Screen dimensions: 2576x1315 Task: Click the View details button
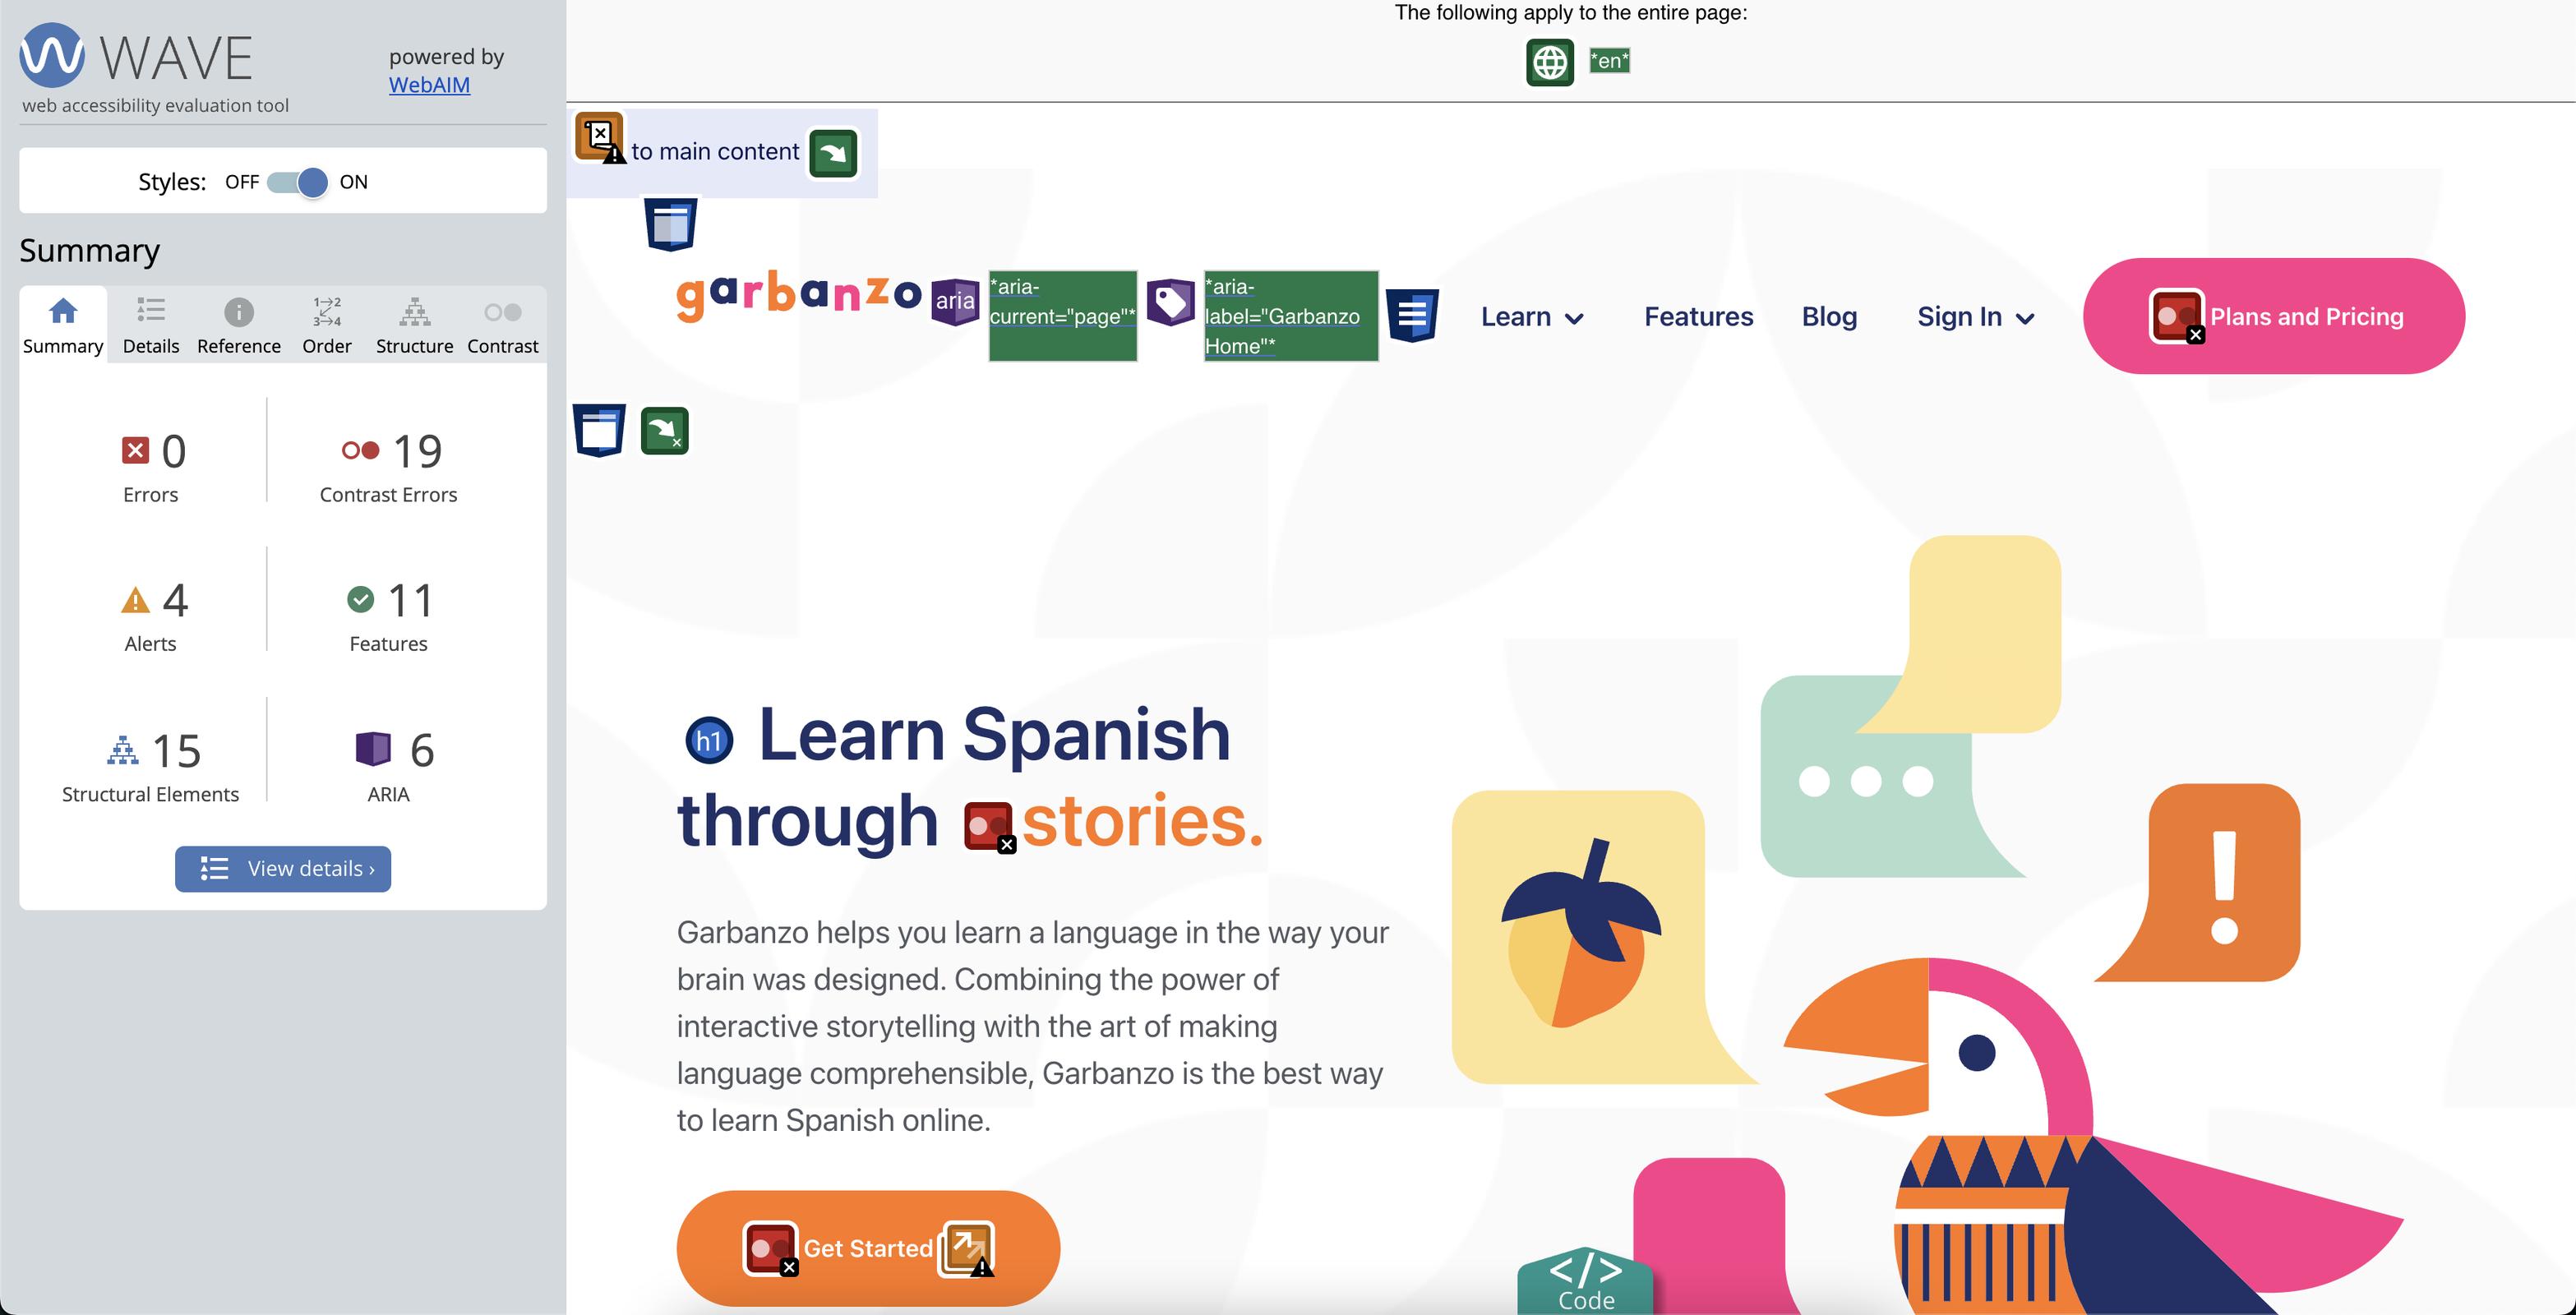pyautogui.click(x=282, y=867)
